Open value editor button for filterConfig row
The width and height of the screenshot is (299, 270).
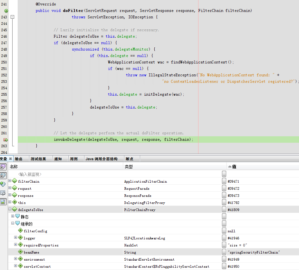coord(224,230)
